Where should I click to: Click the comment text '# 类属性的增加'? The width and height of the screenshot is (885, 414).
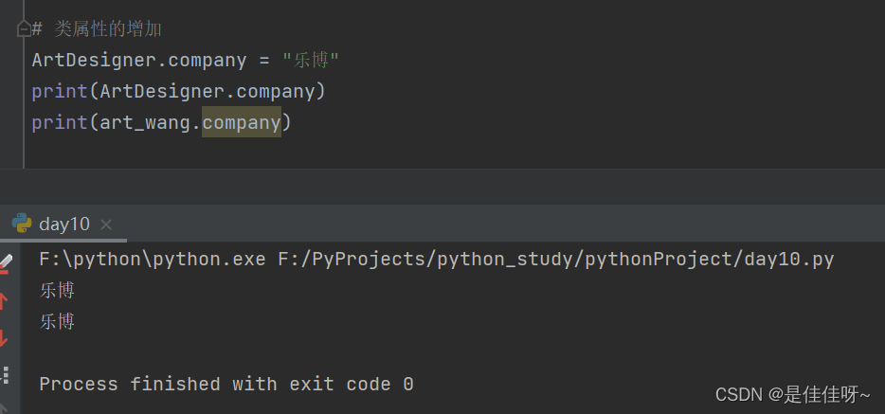[97, 28]
